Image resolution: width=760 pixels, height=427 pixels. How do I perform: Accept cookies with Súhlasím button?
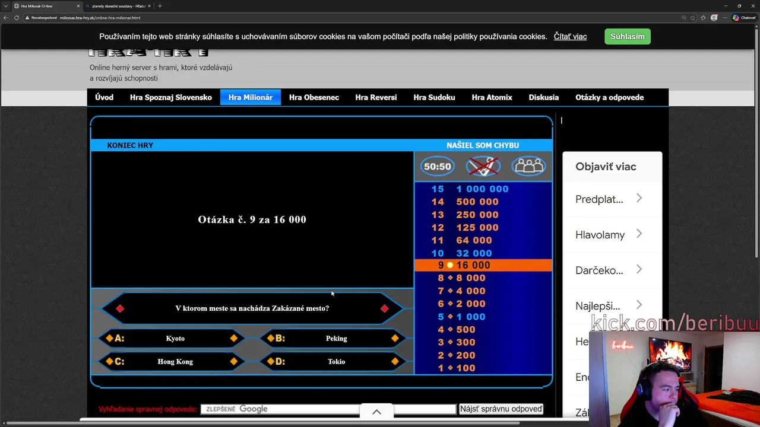(x=628, y=36)
